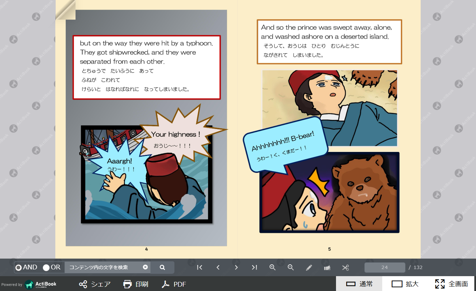Click the content text search field
Screen dimensions: 476x291
[x=103, y=267]
